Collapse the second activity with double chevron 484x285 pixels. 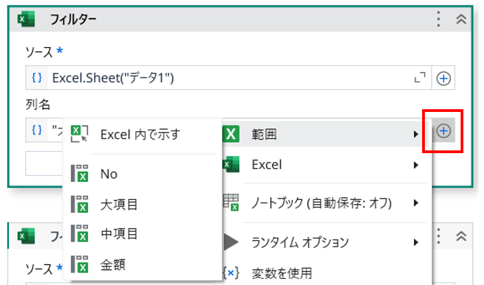point(461,236)
